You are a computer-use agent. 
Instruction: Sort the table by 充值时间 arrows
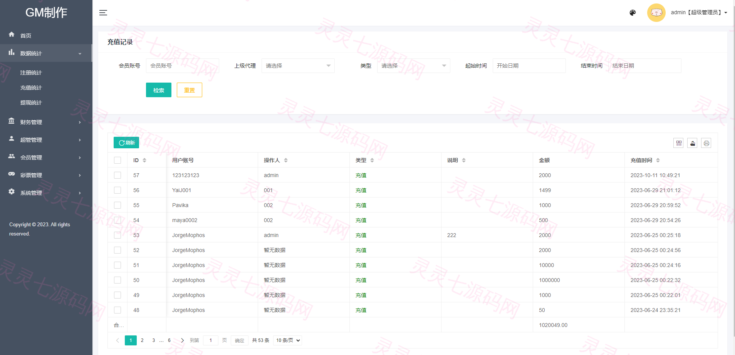(x=658, y=160)
